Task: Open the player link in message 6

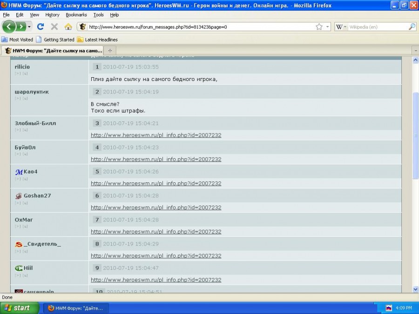Action: click(156, 207)
